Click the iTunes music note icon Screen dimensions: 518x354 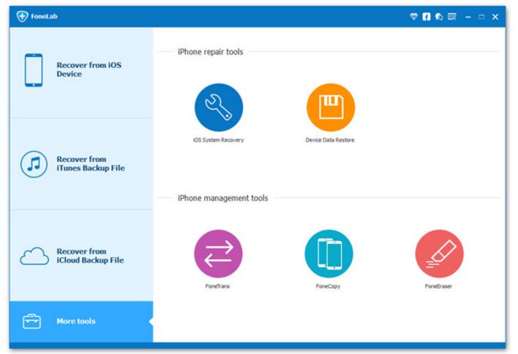(34, 164)
